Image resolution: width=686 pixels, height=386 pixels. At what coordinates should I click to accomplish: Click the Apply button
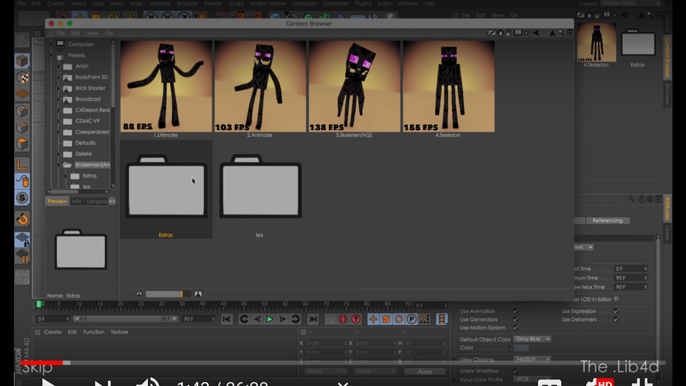[x=425, y=372]
